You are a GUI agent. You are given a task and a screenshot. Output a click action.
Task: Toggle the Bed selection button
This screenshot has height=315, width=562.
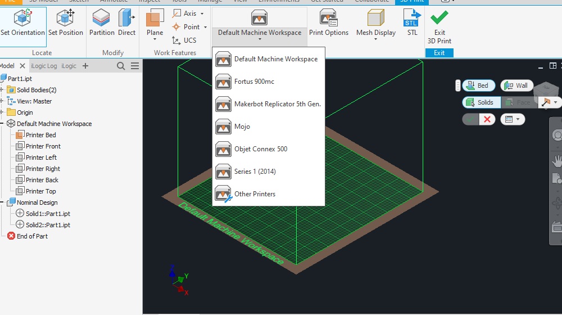pyautogui.click(x=478, y=85)
